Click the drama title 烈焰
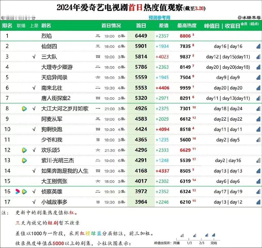 tap(47, 36)
